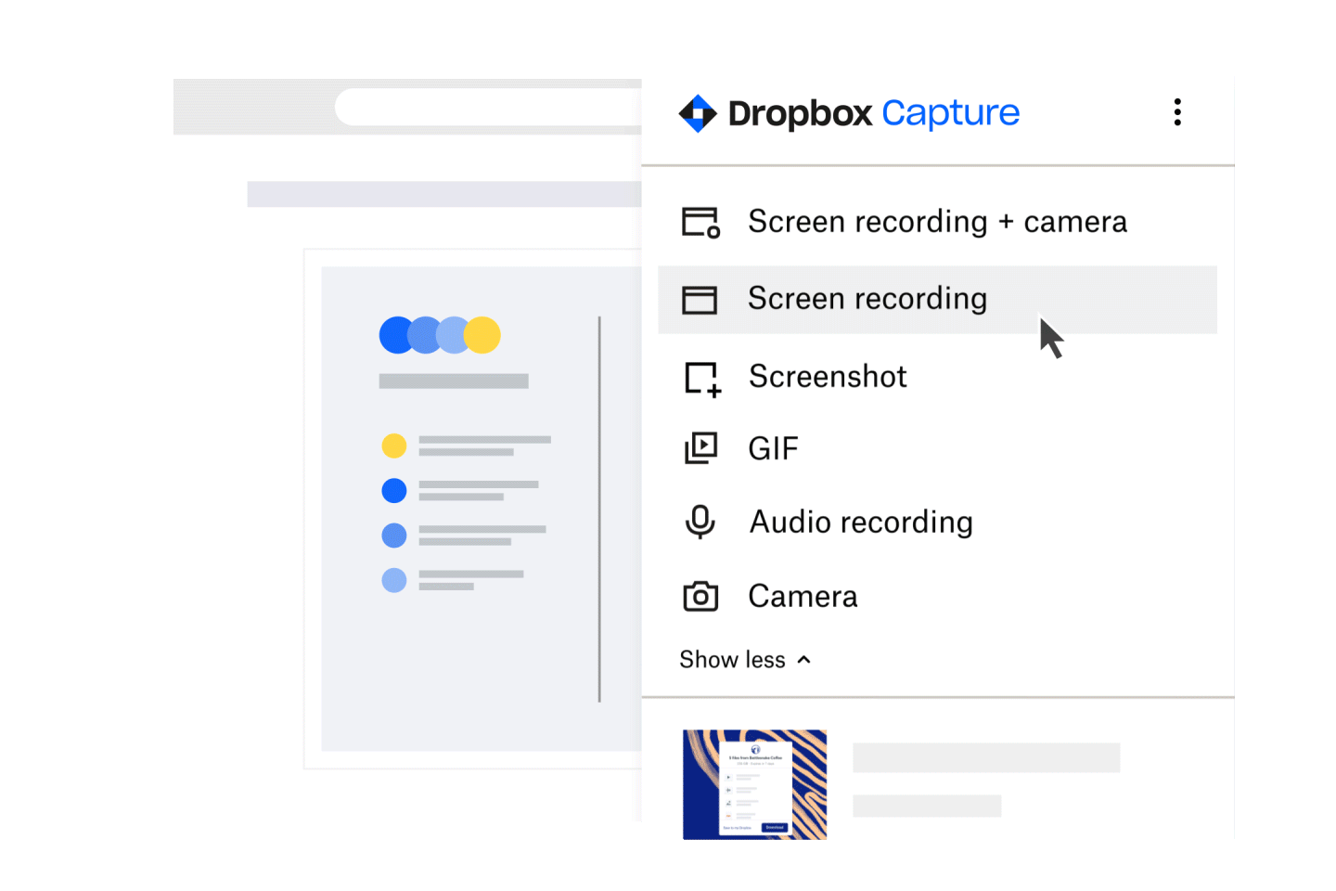
Task: Select the microphone icon for audio recording
Action: pos(701,522)
